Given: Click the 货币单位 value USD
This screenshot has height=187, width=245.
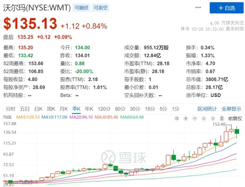Looking at the screenshot, I should tap(216, 95).
